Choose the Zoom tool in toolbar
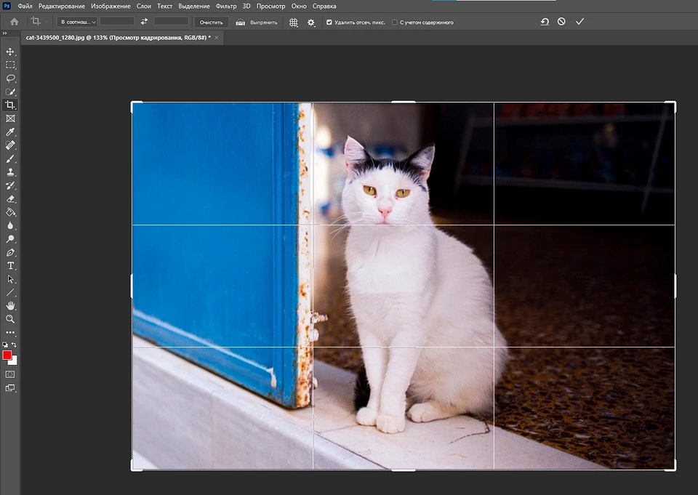The width and height of the screenshot is (698, 495). tap(10, 319)
